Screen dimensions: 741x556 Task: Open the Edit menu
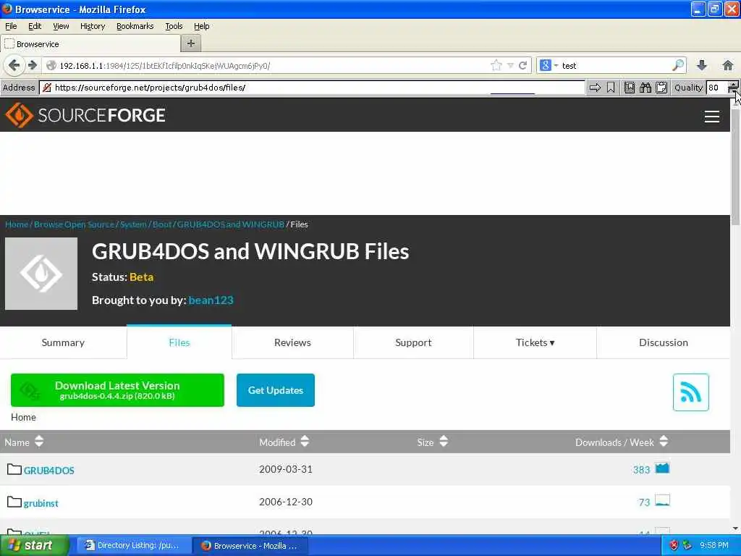(x=35, y=26)
